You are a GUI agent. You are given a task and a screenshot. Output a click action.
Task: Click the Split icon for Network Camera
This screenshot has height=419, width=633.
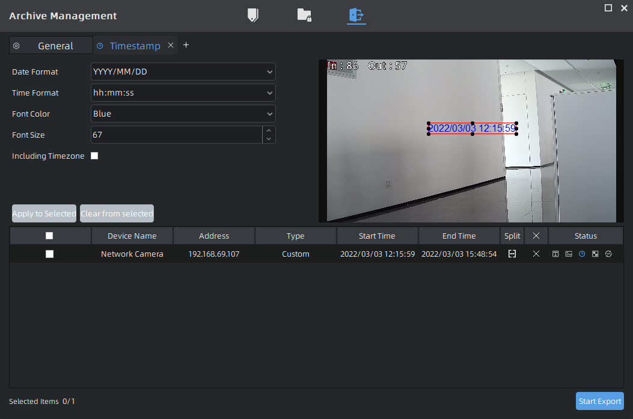coord(512,254)
